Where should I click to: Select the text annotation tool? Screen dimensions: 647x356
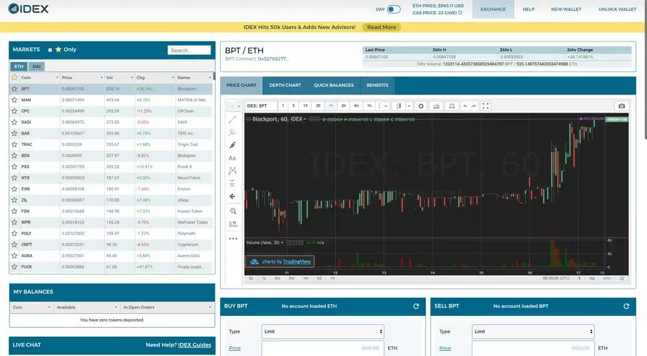click(x=232, y=158)
